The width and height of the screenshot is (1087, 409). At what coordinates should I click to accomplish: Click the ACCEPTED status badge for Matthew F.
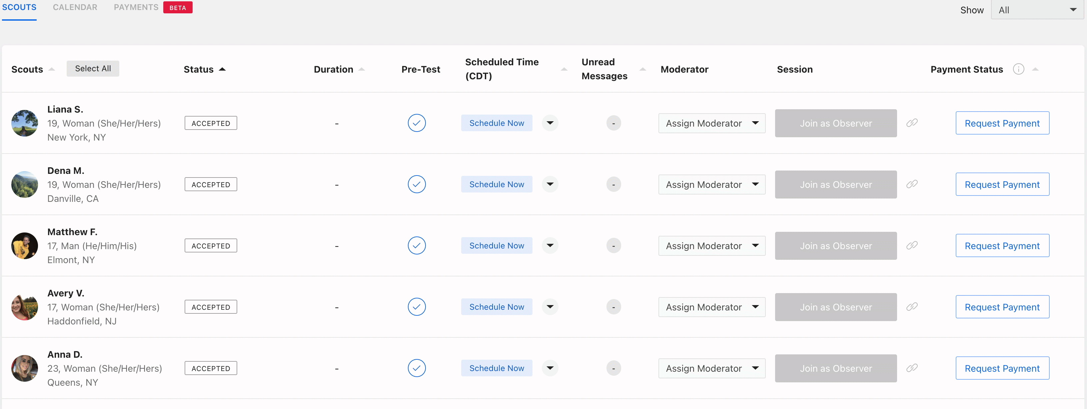(211, 245)
